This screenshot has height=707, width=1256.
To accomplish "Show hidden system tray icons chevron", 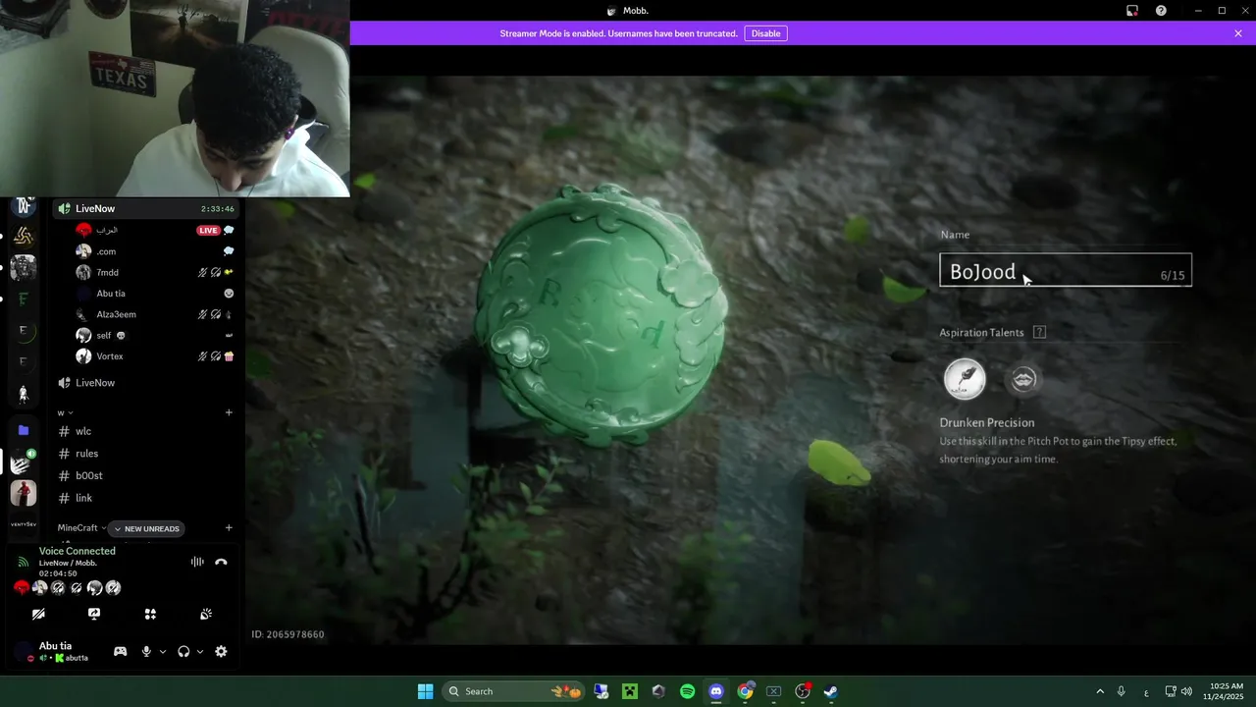I will click(1100, 691).
